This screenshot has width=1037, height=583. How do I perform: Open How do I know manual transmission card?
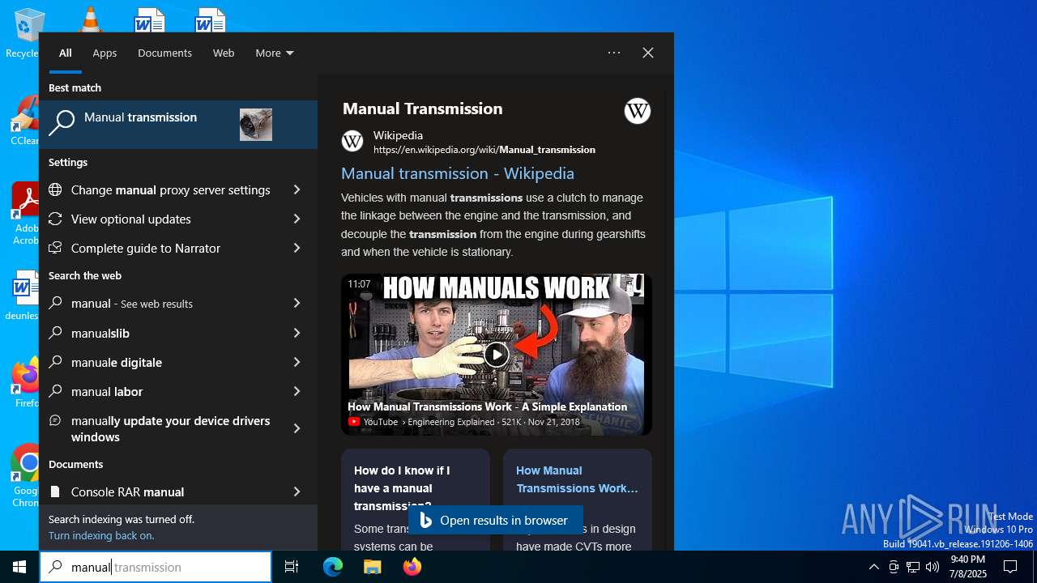click(416, 500)
